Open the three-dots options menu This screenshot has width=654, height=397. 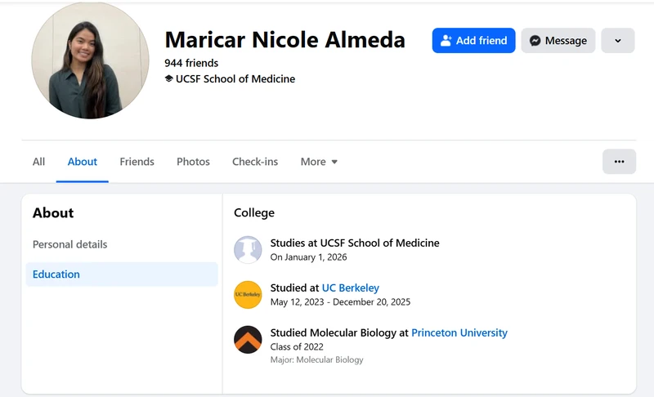(x=619, y=162)
